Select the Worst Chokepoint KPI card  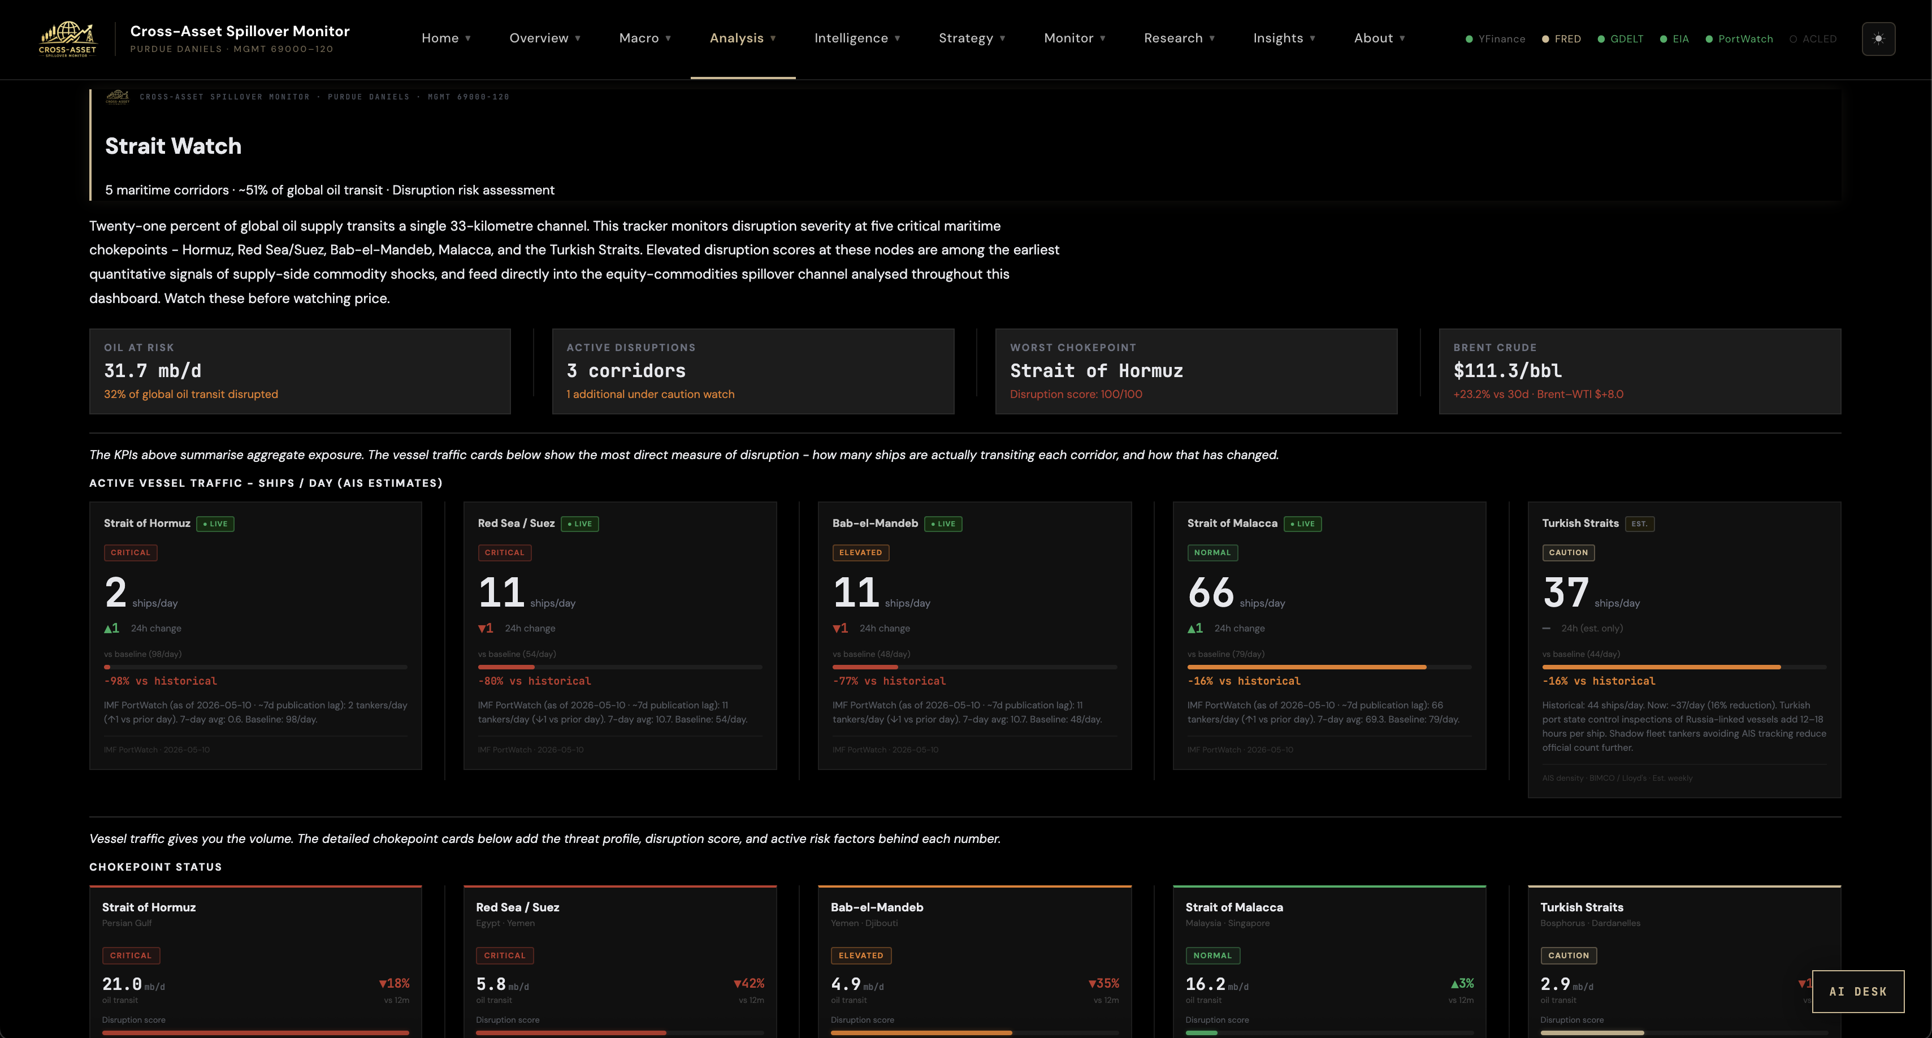click(1196, 371)
